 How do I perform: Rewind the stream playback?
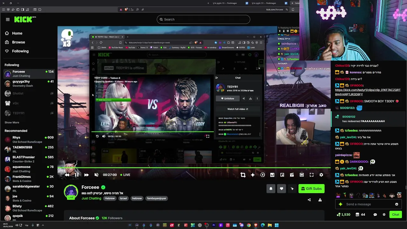pos(67,175)
